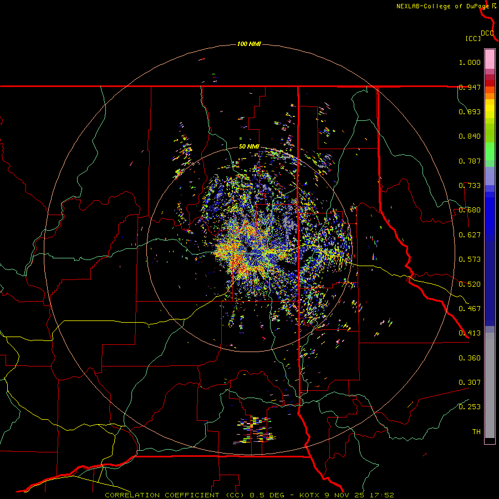Click the [CC] color bar unit label
Image resolution: width=499 pixels, height=499 pixels.
pyautogui.click(x=473, y=38)
